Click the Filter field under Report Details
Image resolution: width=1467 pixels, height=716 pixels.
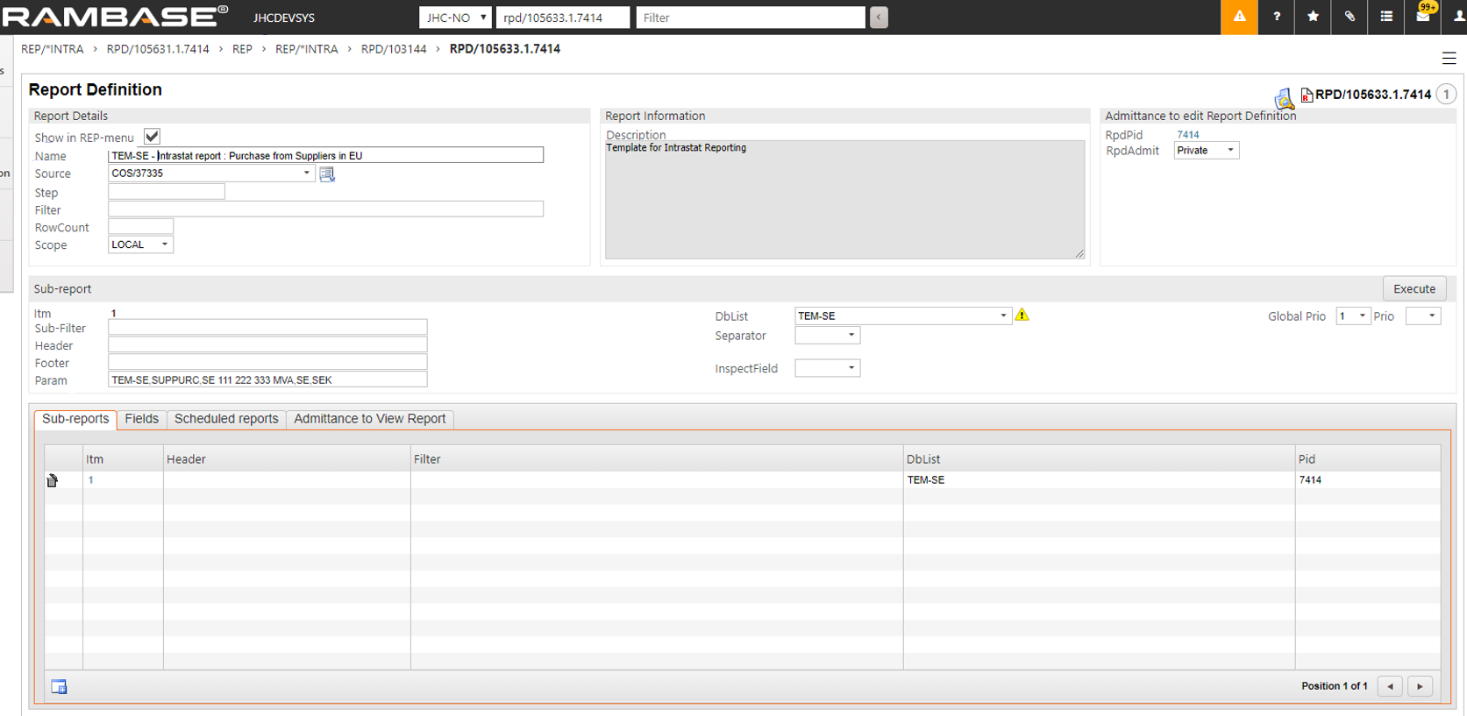tap(325, 209)
